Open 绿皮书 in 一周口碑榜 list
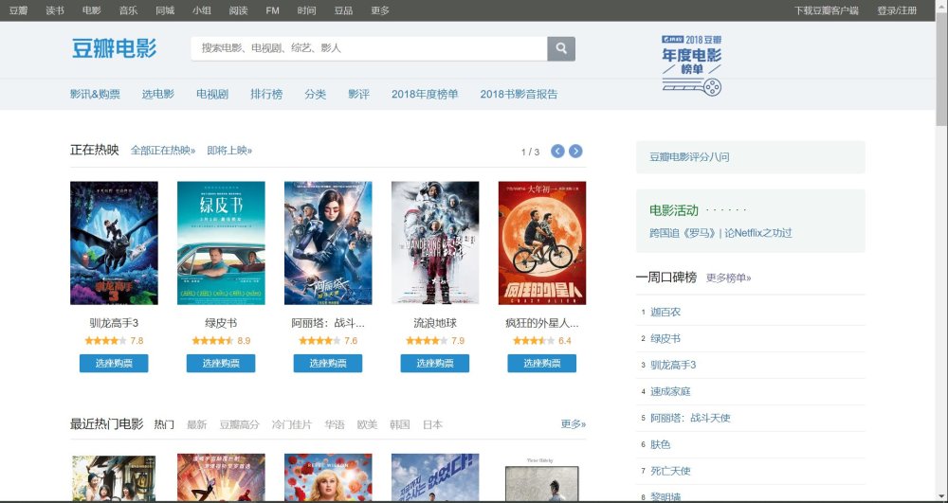948x503 pixels. tap(665, 339)
